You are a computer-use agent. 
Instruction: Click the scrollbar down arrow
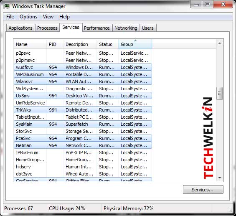click(x=220, y=178)
